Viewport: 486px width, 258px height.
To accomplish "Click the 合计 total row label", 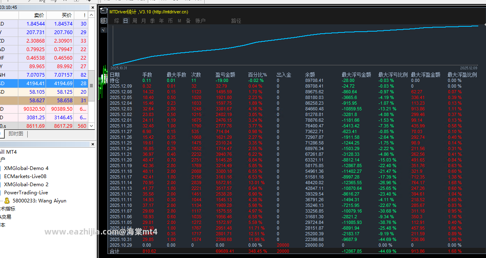I will coord(115,251).
